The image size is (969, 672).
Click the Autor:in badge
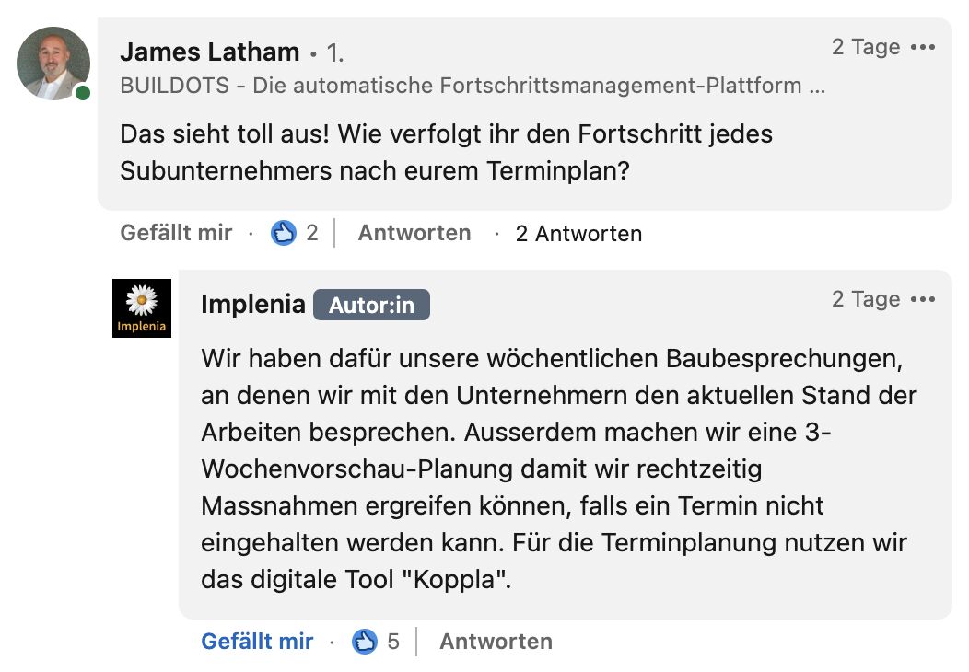[371, 305]
